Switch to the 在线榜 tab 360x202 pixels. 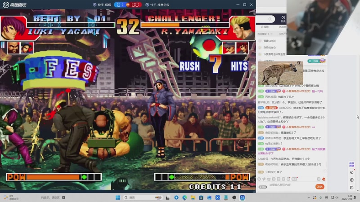[265, 27]
